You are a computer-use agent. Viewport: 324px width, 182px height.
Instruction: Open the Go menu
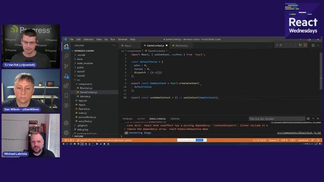pyautogui.click(x=106, y=39)
